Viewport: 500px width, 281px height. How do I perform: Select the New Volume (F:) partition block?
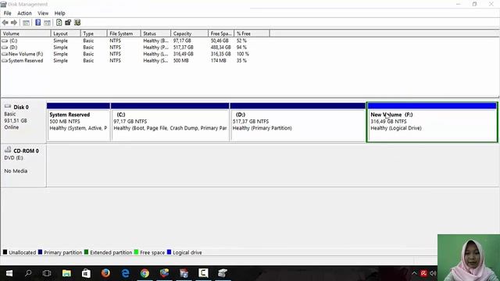coord(432,122)
